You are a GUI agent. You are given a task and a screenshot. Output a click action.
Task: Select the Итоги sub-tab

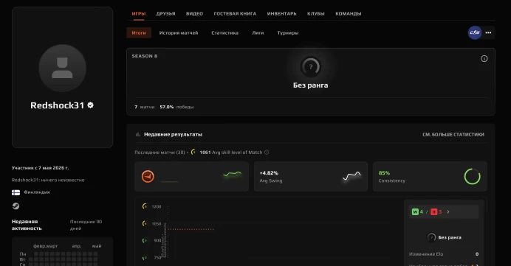pos(139,33)
